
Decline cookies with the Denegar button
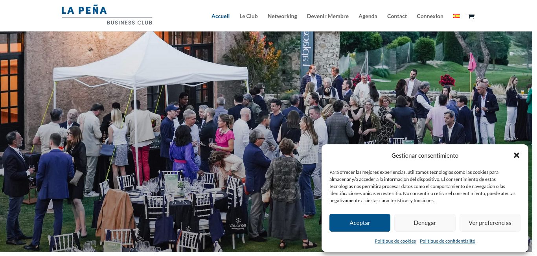click(425, 223)
